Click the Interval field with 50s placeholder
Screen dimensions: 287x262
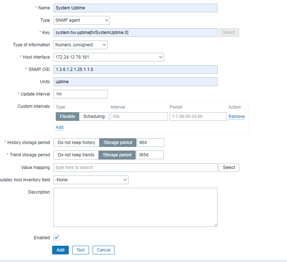point(139,117)
